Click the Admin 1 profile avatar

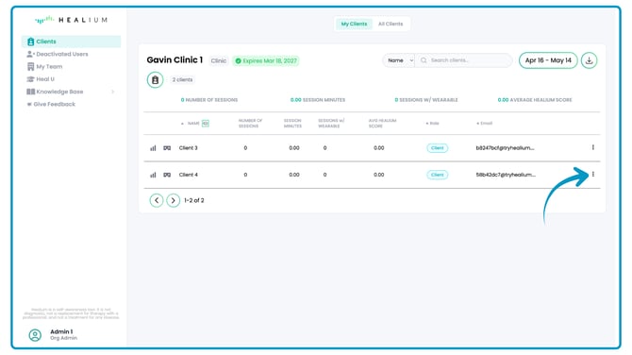tap(35, 335)
